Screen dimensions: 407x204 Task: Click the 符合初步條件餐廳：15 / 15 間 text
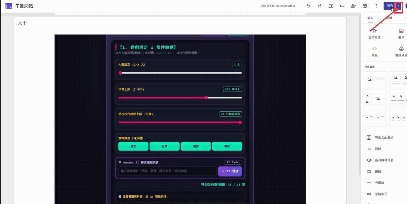(x=223, y=184)
